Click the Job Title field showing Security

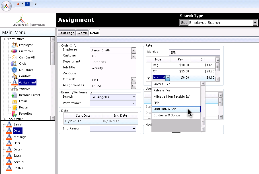coord(113,68)
